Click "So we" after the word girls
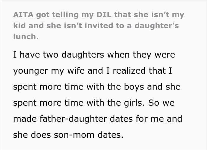Image resolution: width=207 pixels, height=150 pixels. tap(161, 103)
